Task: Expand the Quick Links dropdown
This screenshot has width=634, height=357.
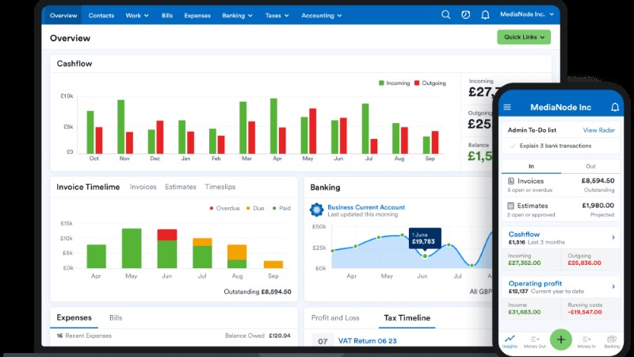Action: point(523,36)
